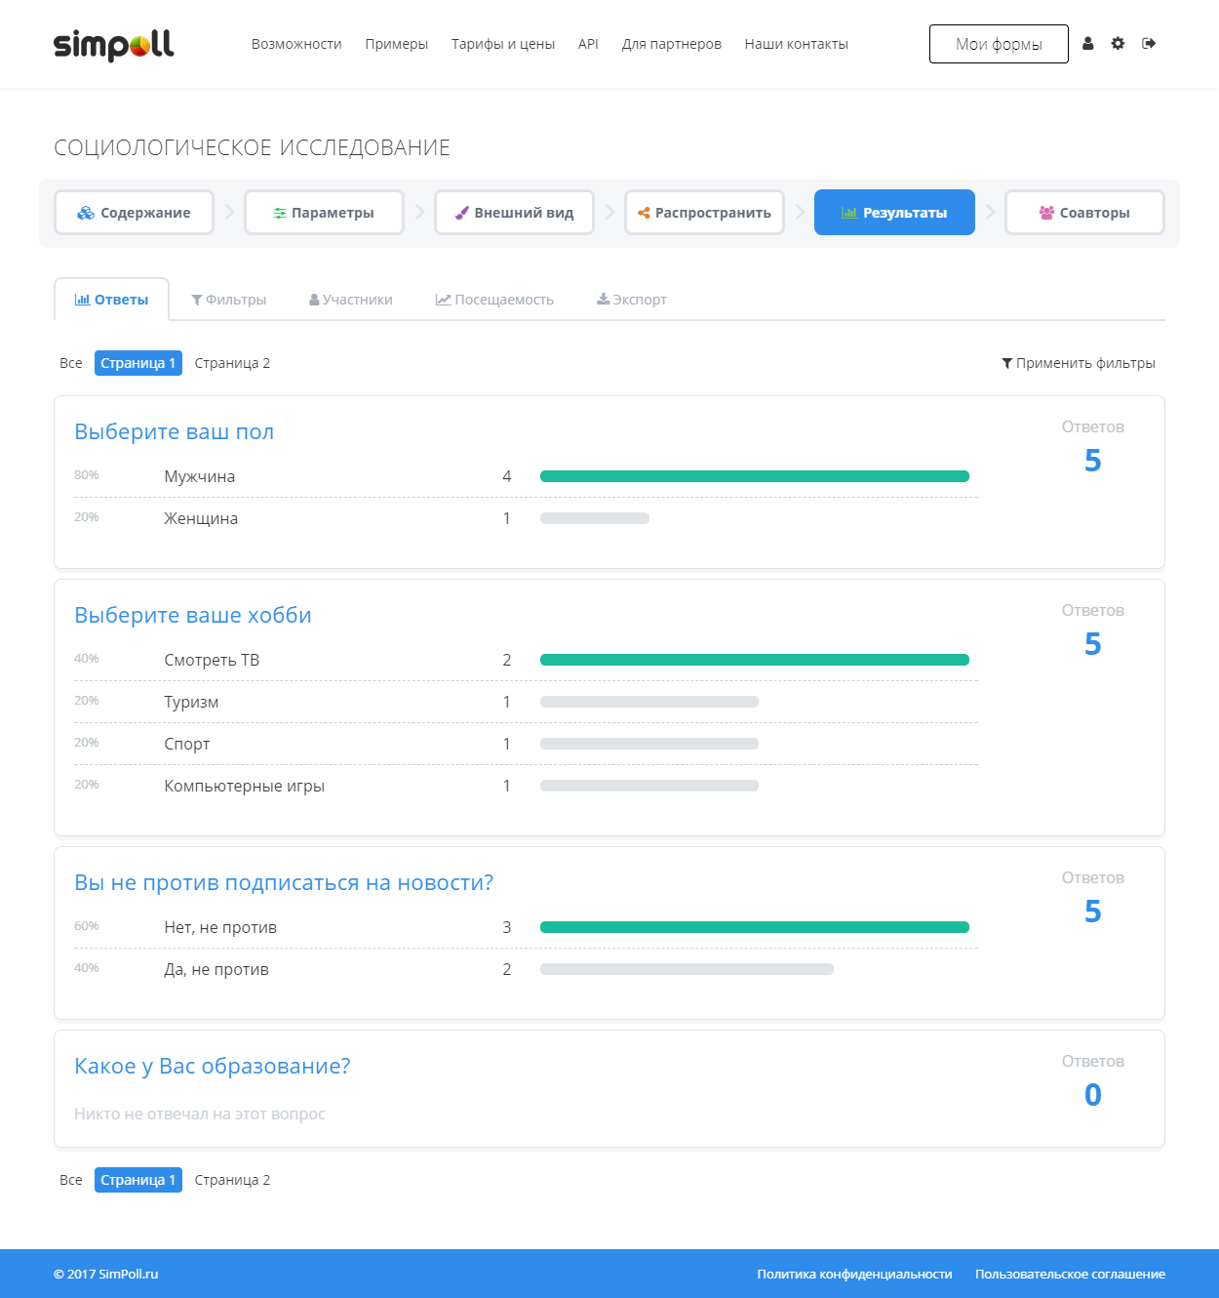Screen dimensions: 1219x1298
Task: Switch to the Участники tab
Action: click(351, 300)
